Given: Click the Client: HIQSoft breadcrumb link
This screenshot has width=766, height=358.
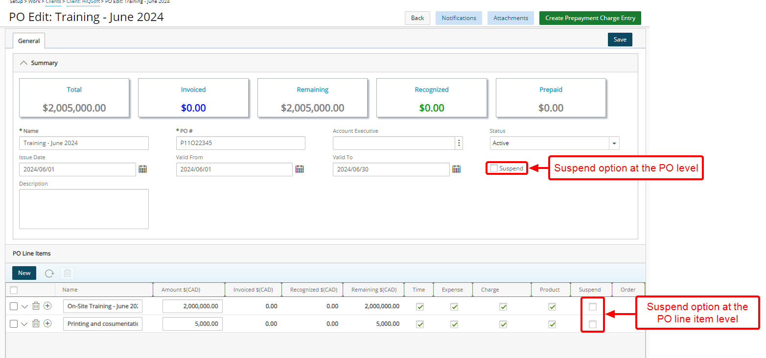Looking at the screenshot, I should click(83, 2).
